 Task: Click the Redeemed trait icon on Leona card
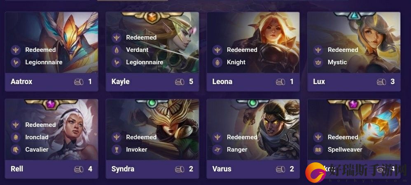tap(217, 50)
